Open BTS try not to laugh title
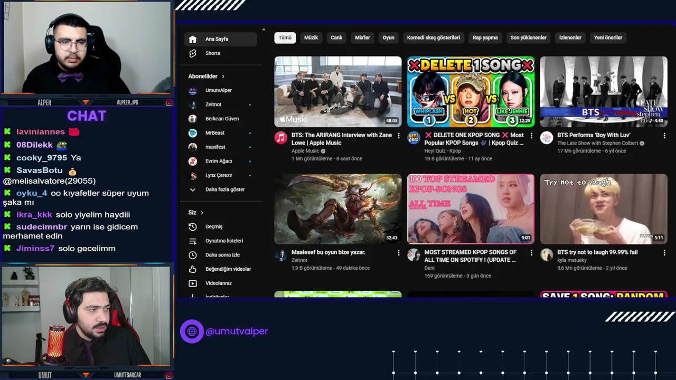This screenshot has height=380, width=676. click(x=597, y=252)
